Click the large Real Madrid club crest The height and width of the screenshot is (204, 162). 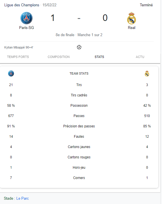[x=131, y=18]
